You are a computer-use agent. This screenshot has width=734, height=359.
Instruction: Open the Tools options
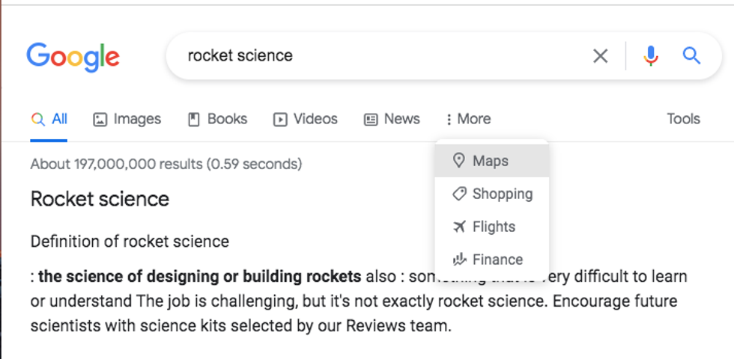tap(683, 119)
